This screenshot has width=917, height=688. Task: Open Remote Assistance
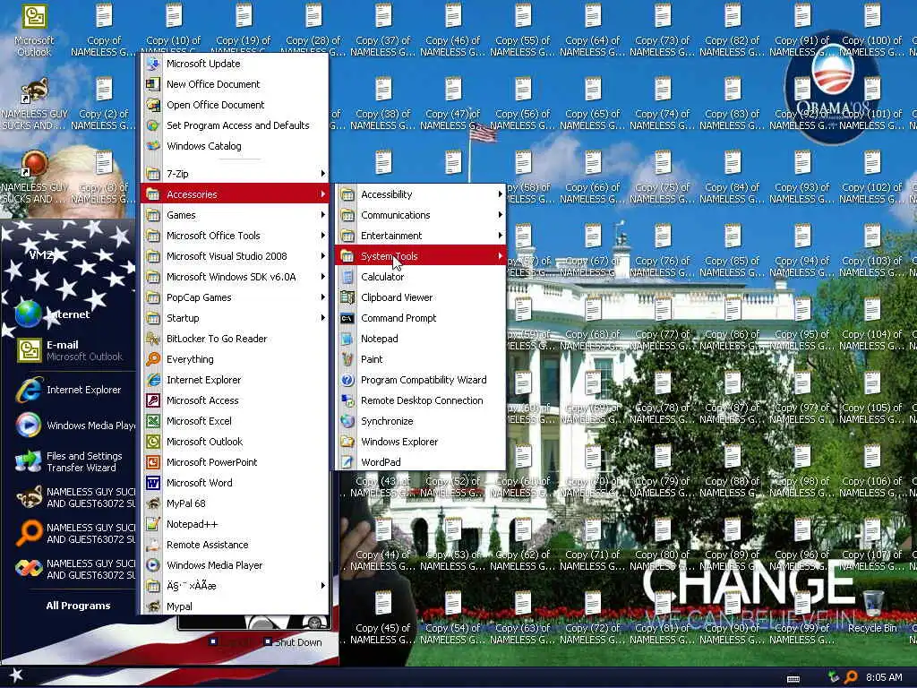tap(235, 544)
